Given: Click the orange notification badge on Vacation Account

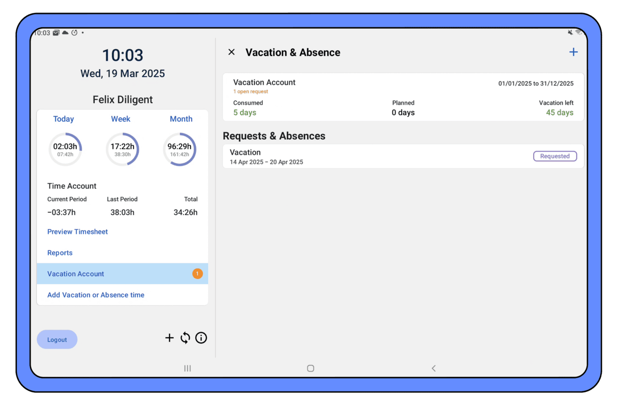Looking at the screenshot, I should click(197, 274).
